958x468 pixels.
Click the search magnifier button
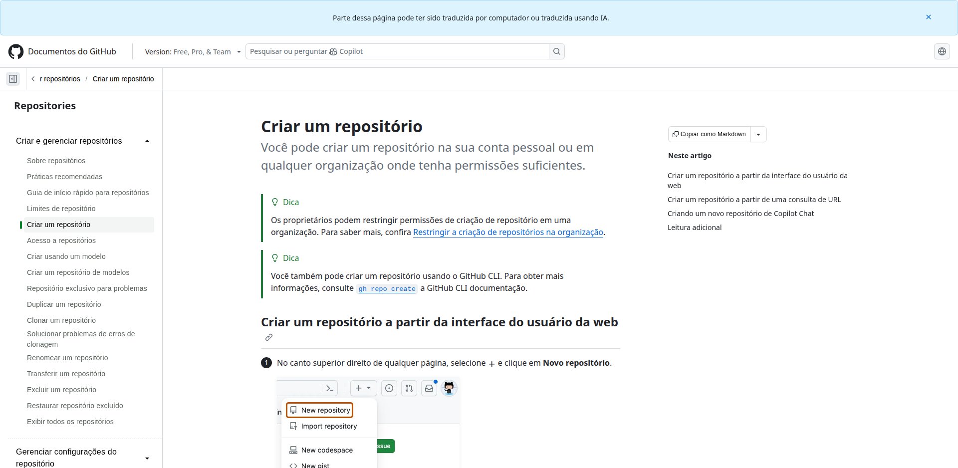tap(557, 51)
